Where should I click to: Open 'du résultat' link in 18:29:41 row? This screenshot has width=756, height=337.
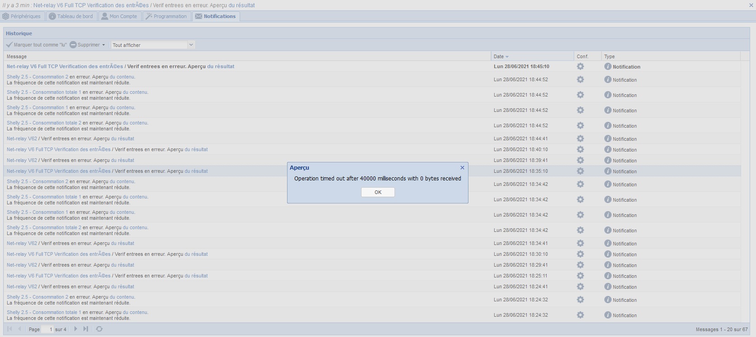point(123,265)
